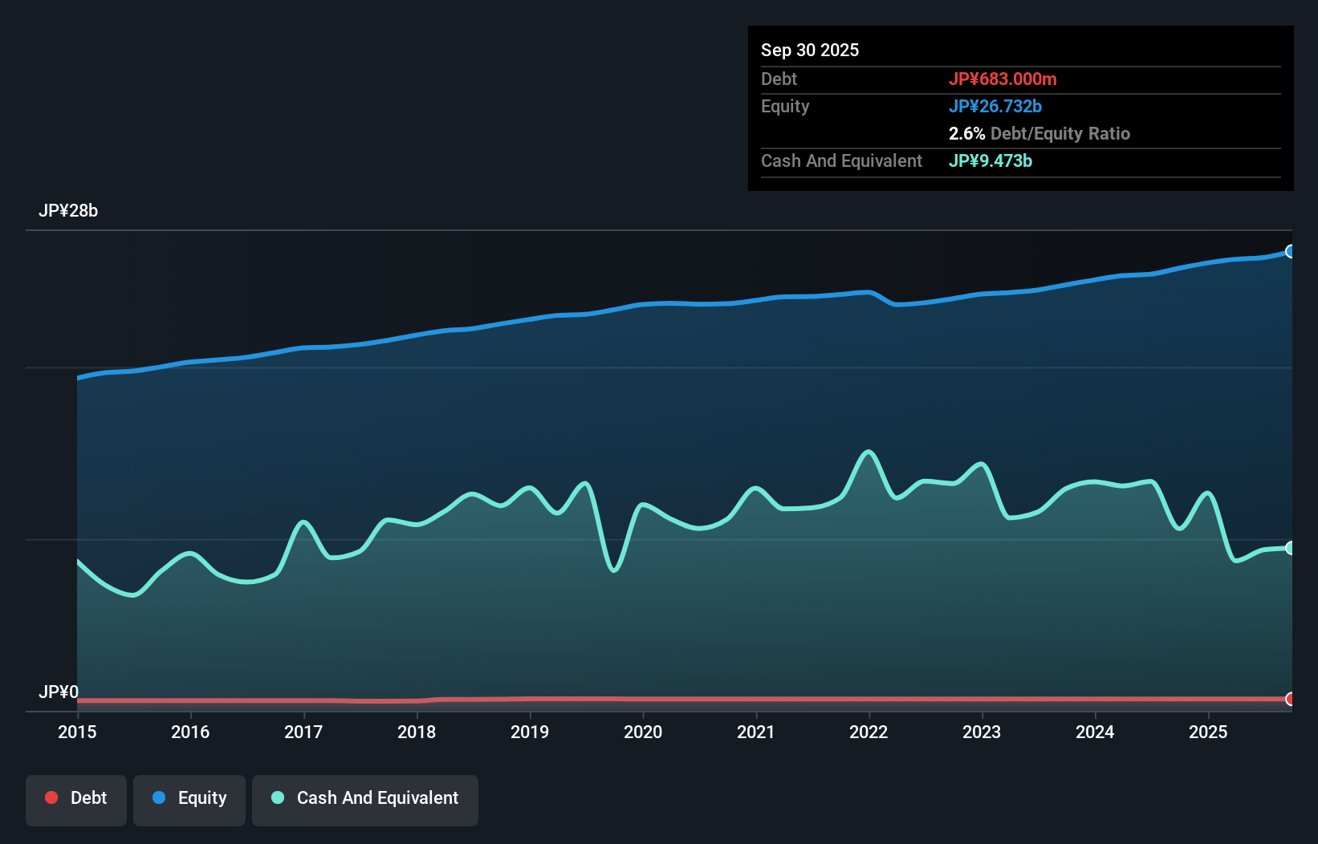Expand the Sep 30 2025 tooltip panel
The width and height of the screenshot is (1318, 844).
point(1021,108)
